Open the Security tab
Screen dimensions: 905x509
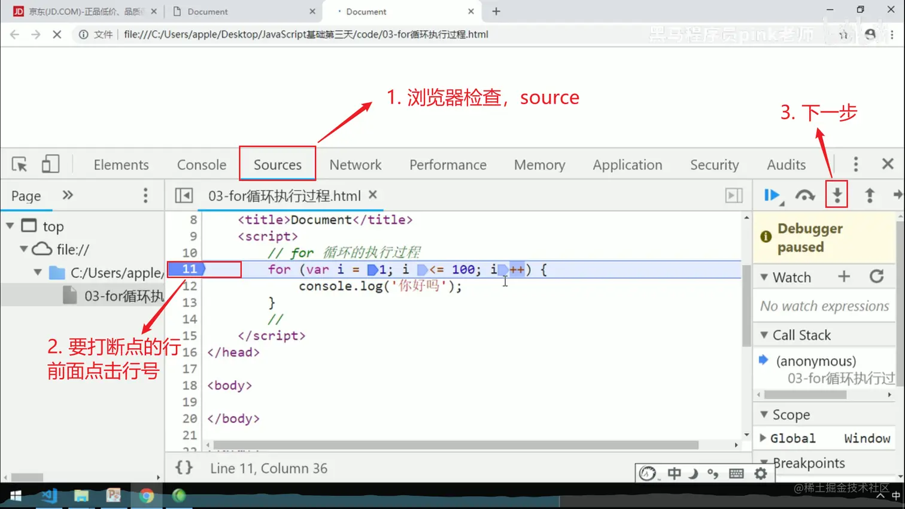715,164
